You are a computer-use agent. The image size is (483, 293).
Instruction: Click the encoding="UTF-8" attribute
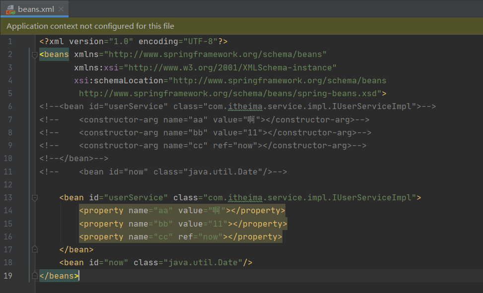pyautogui.click(x=178, y=41)
